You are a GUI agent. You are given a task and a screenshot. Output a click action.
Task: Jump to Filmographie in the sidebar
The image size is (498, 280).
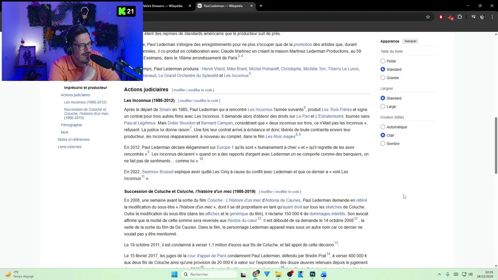click(x=72, y=125)
